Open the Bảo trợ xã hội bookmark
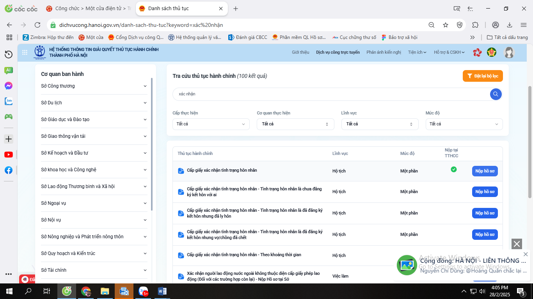The image size is (533, 299). tap(399, 37)
